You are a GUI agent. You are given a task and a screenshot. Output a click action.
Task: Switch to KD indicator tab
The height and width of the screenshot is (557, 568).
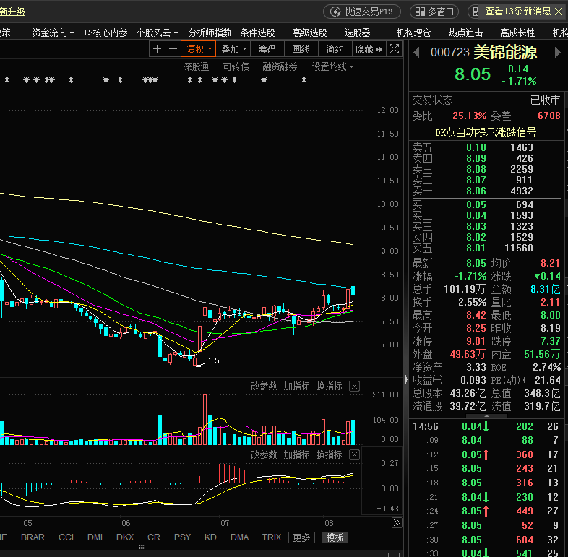210,537
